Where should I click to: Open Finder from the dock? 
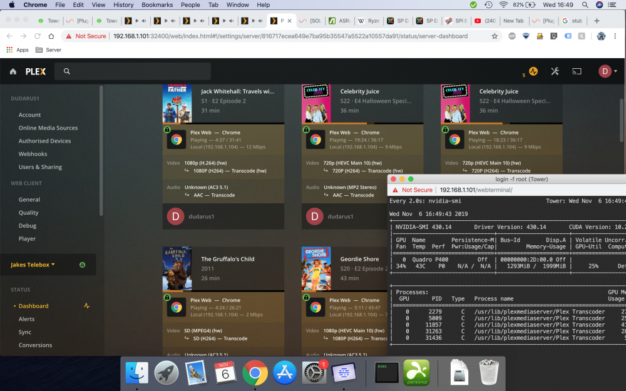(x=136, y=373)
